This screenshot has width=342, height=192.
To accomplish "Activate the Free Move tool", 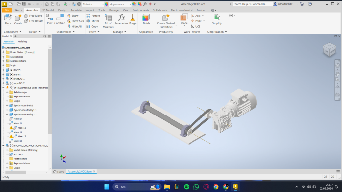I will pyautogui.click(x=33, y=16).
